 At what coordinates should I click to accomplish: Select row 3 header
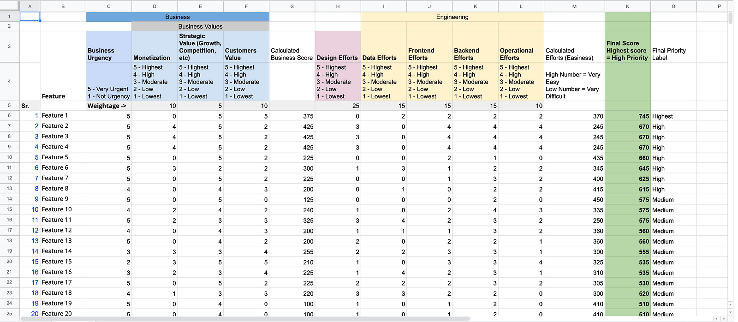point(10,47)
